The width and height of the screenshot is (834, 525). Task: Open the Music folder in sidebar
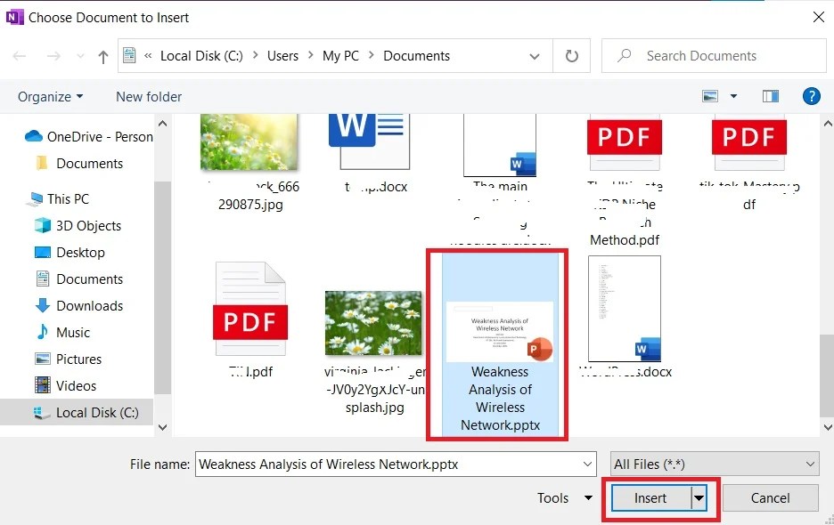[x=71, y=332]
